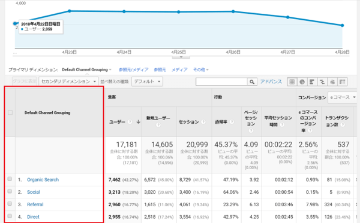
Task: Open the その他 dimension dropdown
Action: point(200,69)
